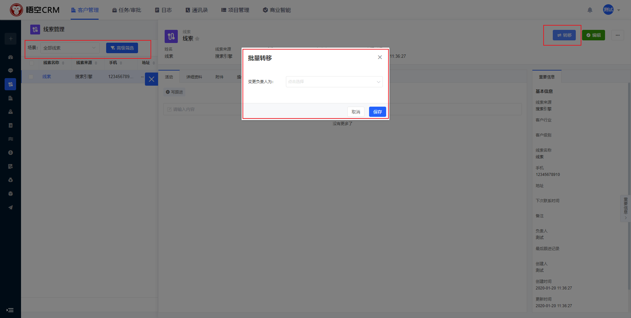Viewport: 631px width, 318px height.
Task: Open the product box icon in sidebar
Action: [11, 194]
